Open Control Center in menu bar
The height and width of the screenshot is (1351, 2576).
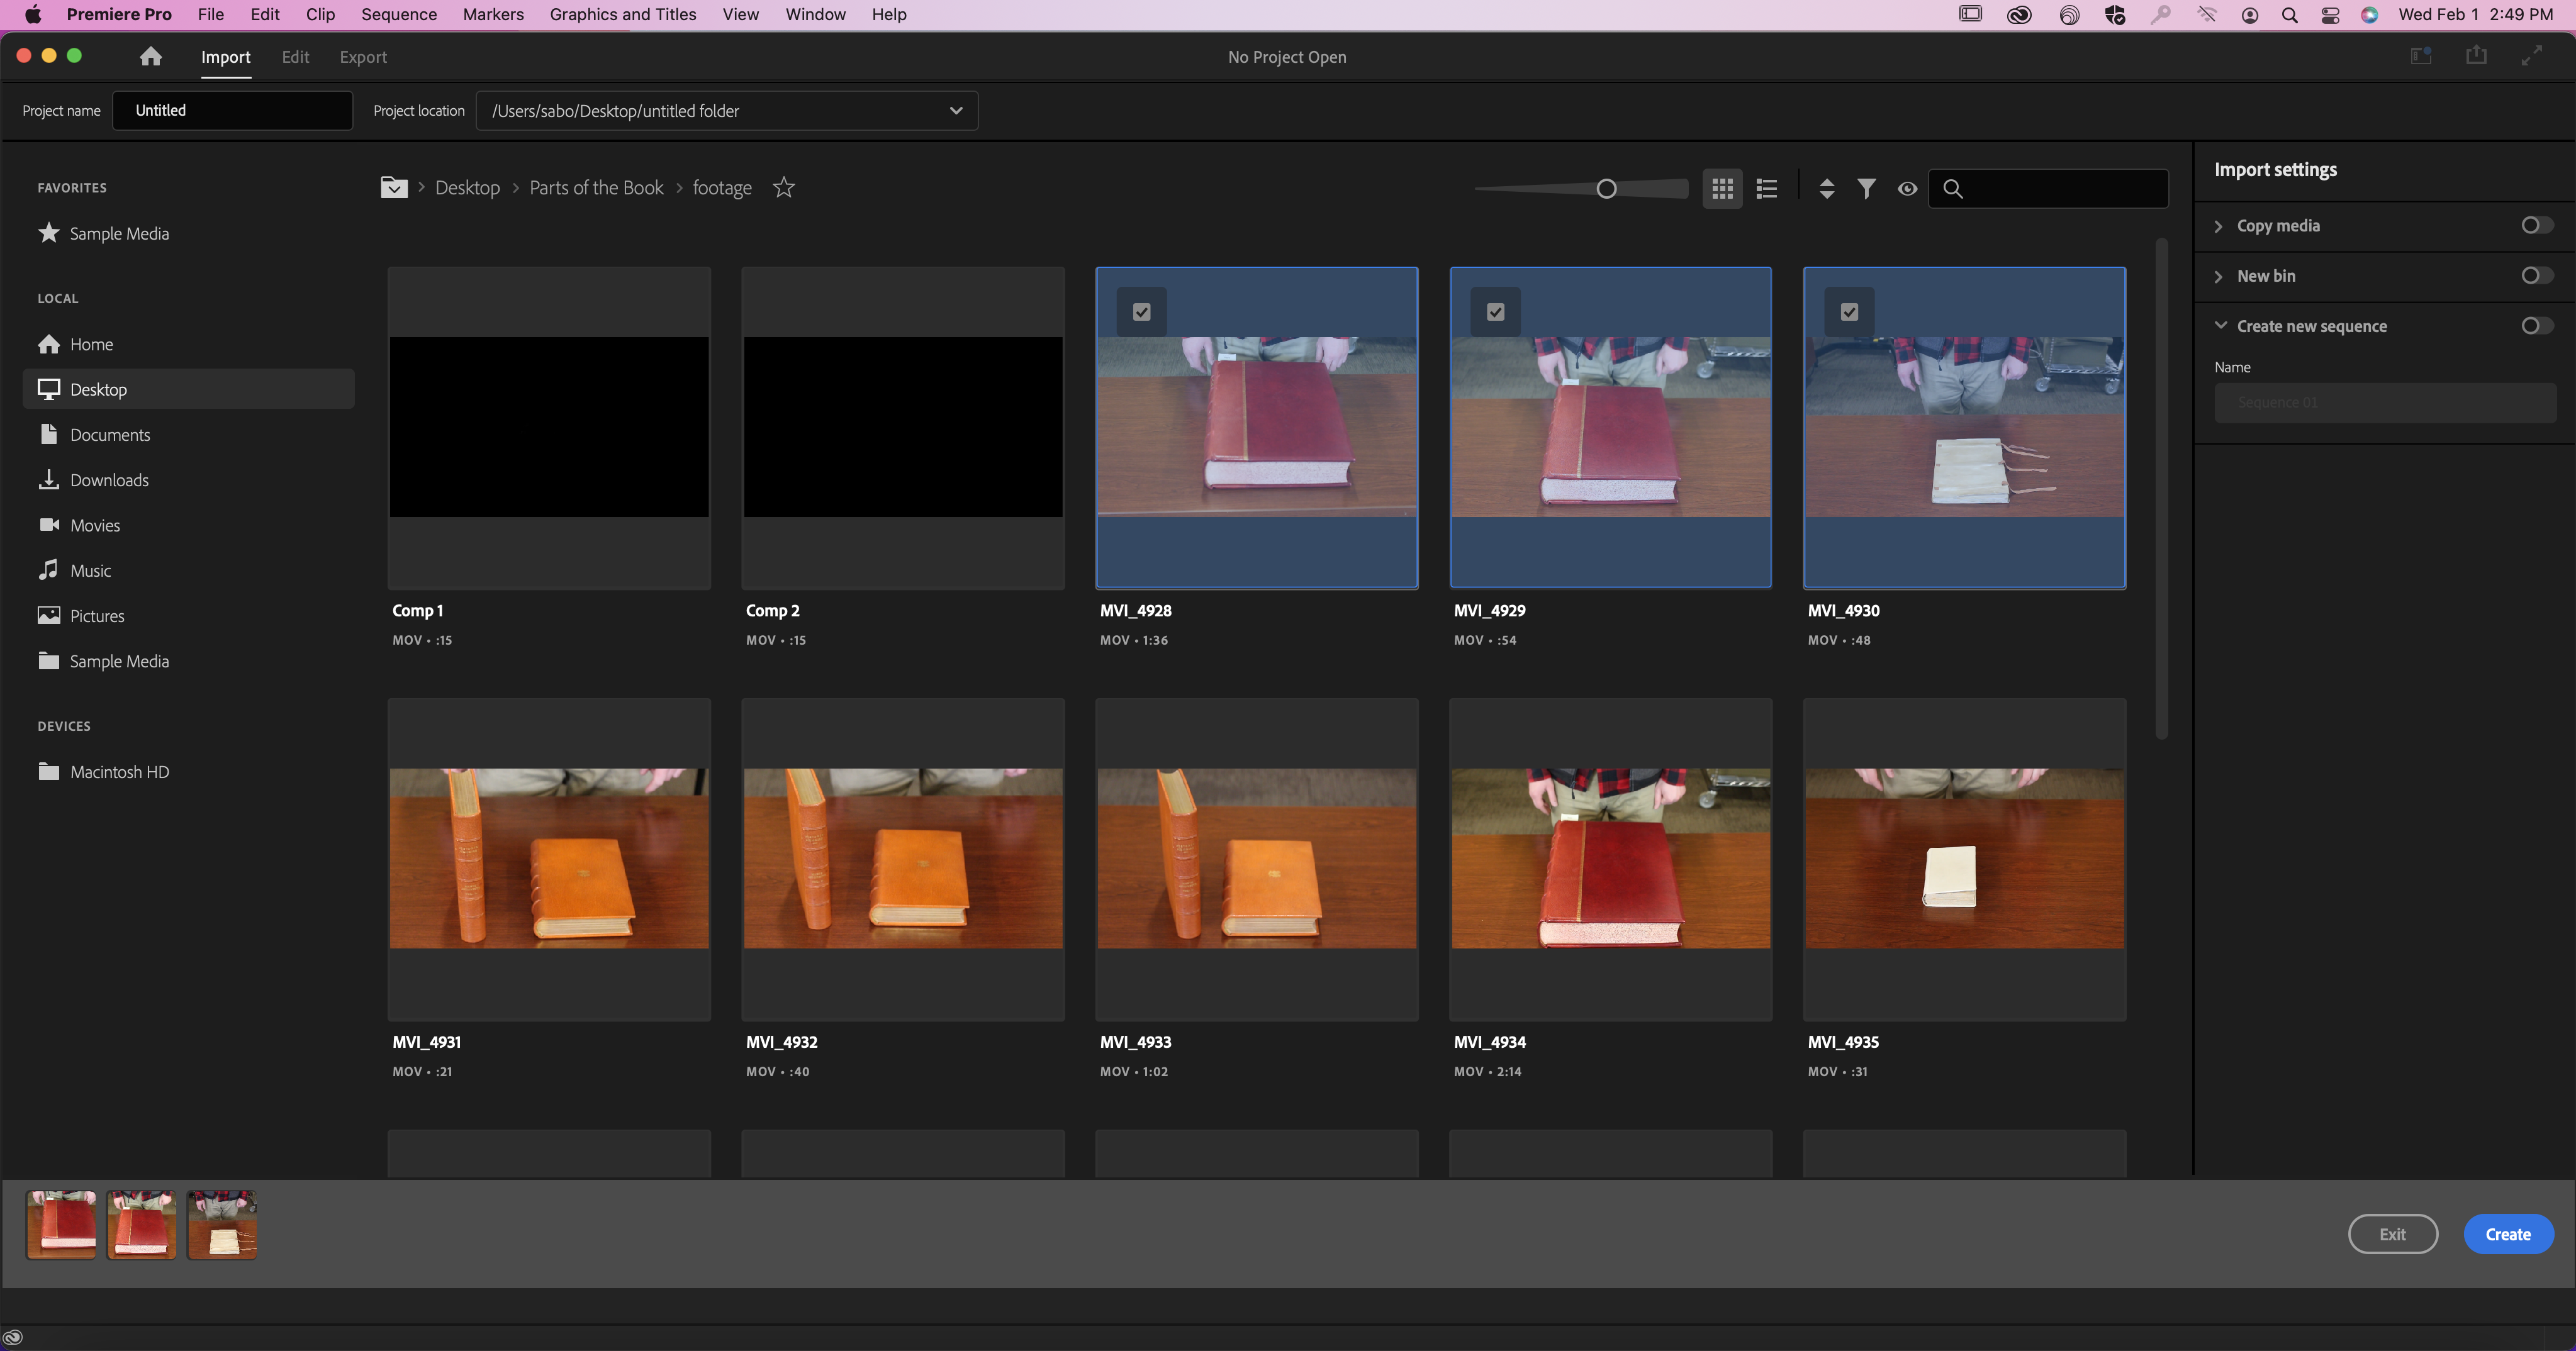click(2330, 14)
